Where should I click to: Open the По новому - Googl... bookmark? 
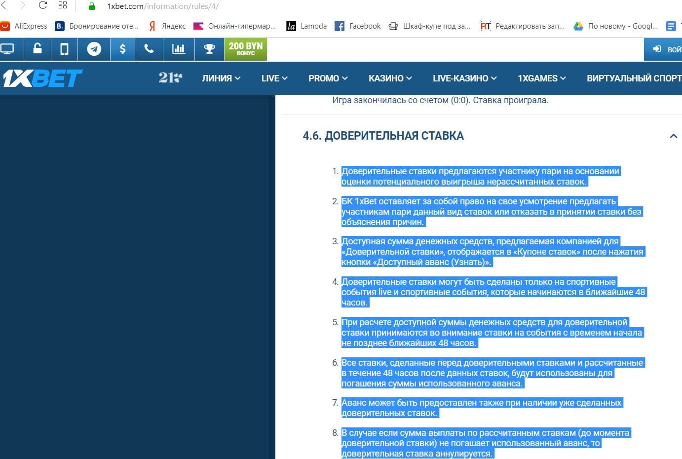[615, 26]
